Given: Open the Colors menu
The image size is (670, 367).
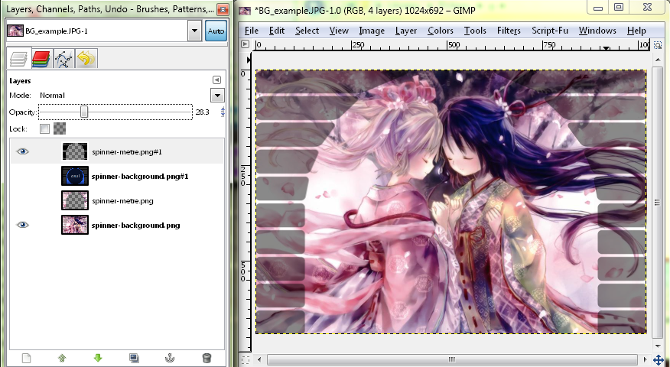Looking at the screenshot, I should pyautogui.click(x=441, y=31).
